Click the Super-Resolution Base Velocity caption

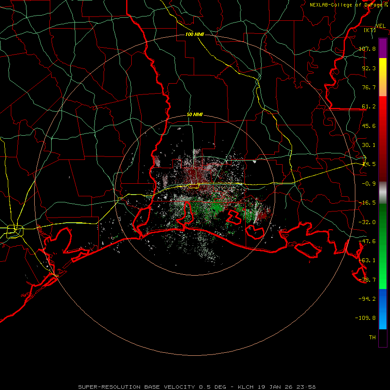tap(197, 387)
